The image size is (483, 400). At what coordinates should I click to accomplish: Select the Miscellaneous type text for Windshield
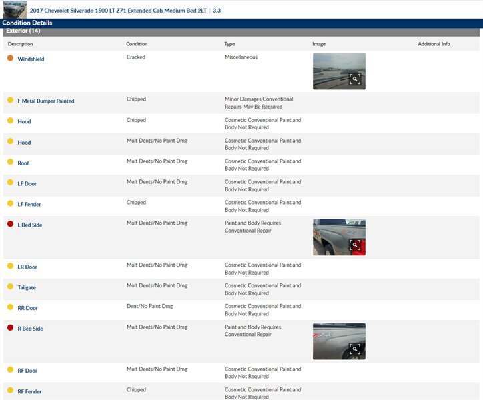click(241, 57)
